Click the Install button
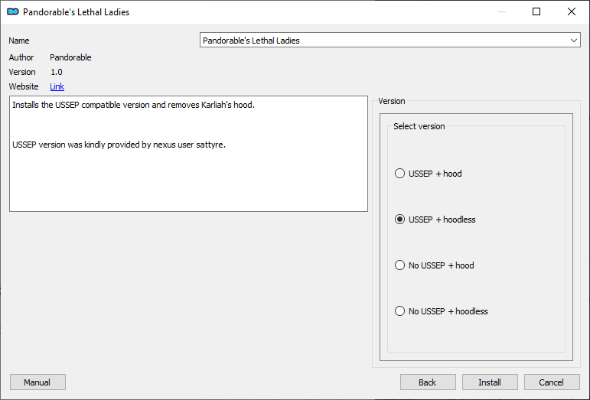 point(490,382)
